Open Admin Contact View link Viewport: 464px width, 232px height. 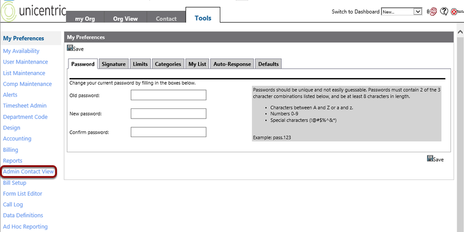28,171
